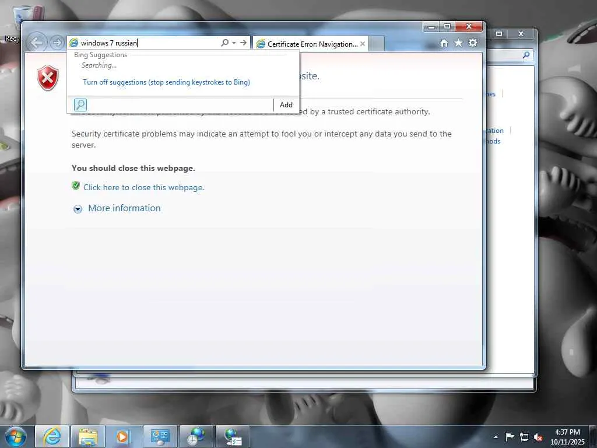Maximize the background window
The image size is (597, 448).
click(x=499, y=34)
